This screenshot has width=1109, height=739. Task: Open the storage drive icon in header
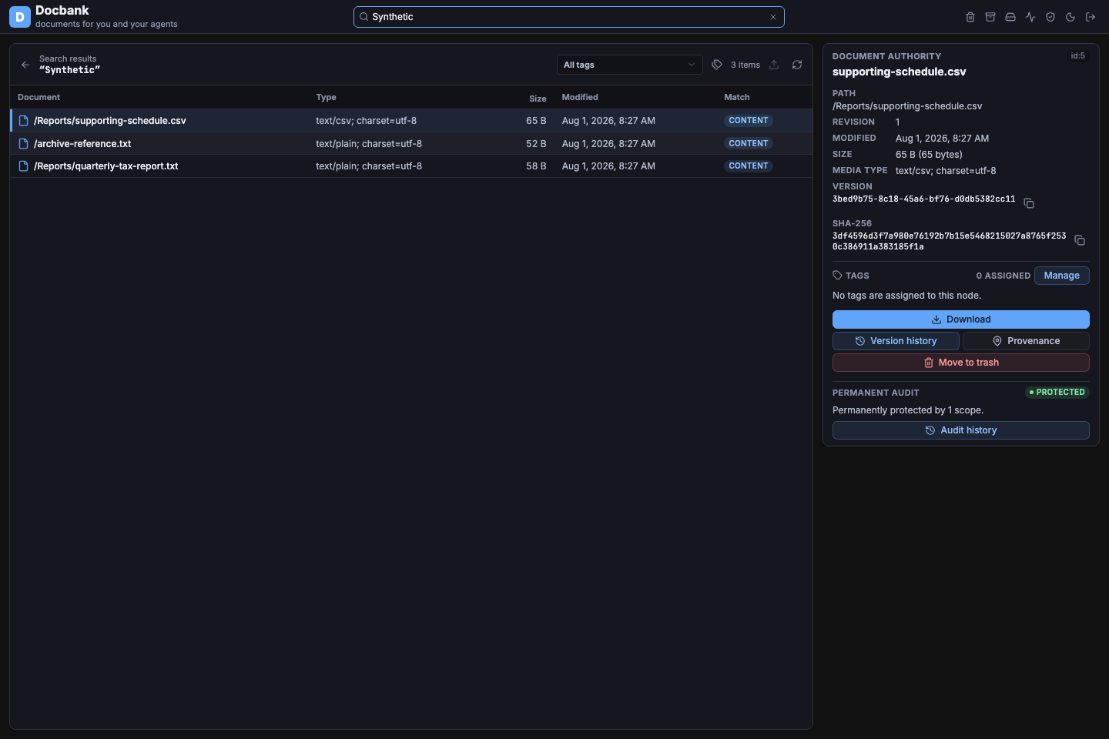pyautogui.click(x=1010, y=17)
